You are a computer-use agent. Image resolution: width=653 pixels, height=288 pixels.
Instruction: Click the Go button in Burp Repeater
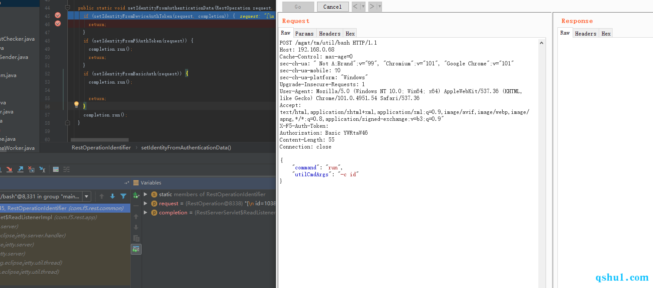click(x=298, y=6)
